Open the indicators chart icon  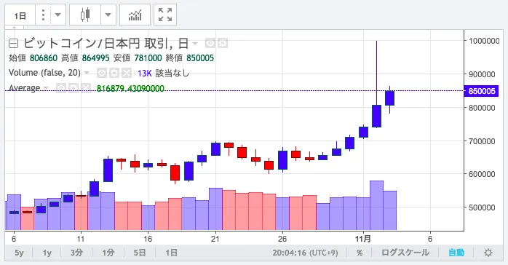[135, 15]
